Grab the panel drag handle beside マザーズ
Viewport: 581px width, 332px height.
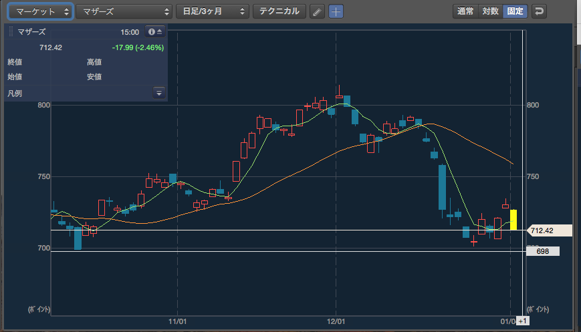[11, 32]
